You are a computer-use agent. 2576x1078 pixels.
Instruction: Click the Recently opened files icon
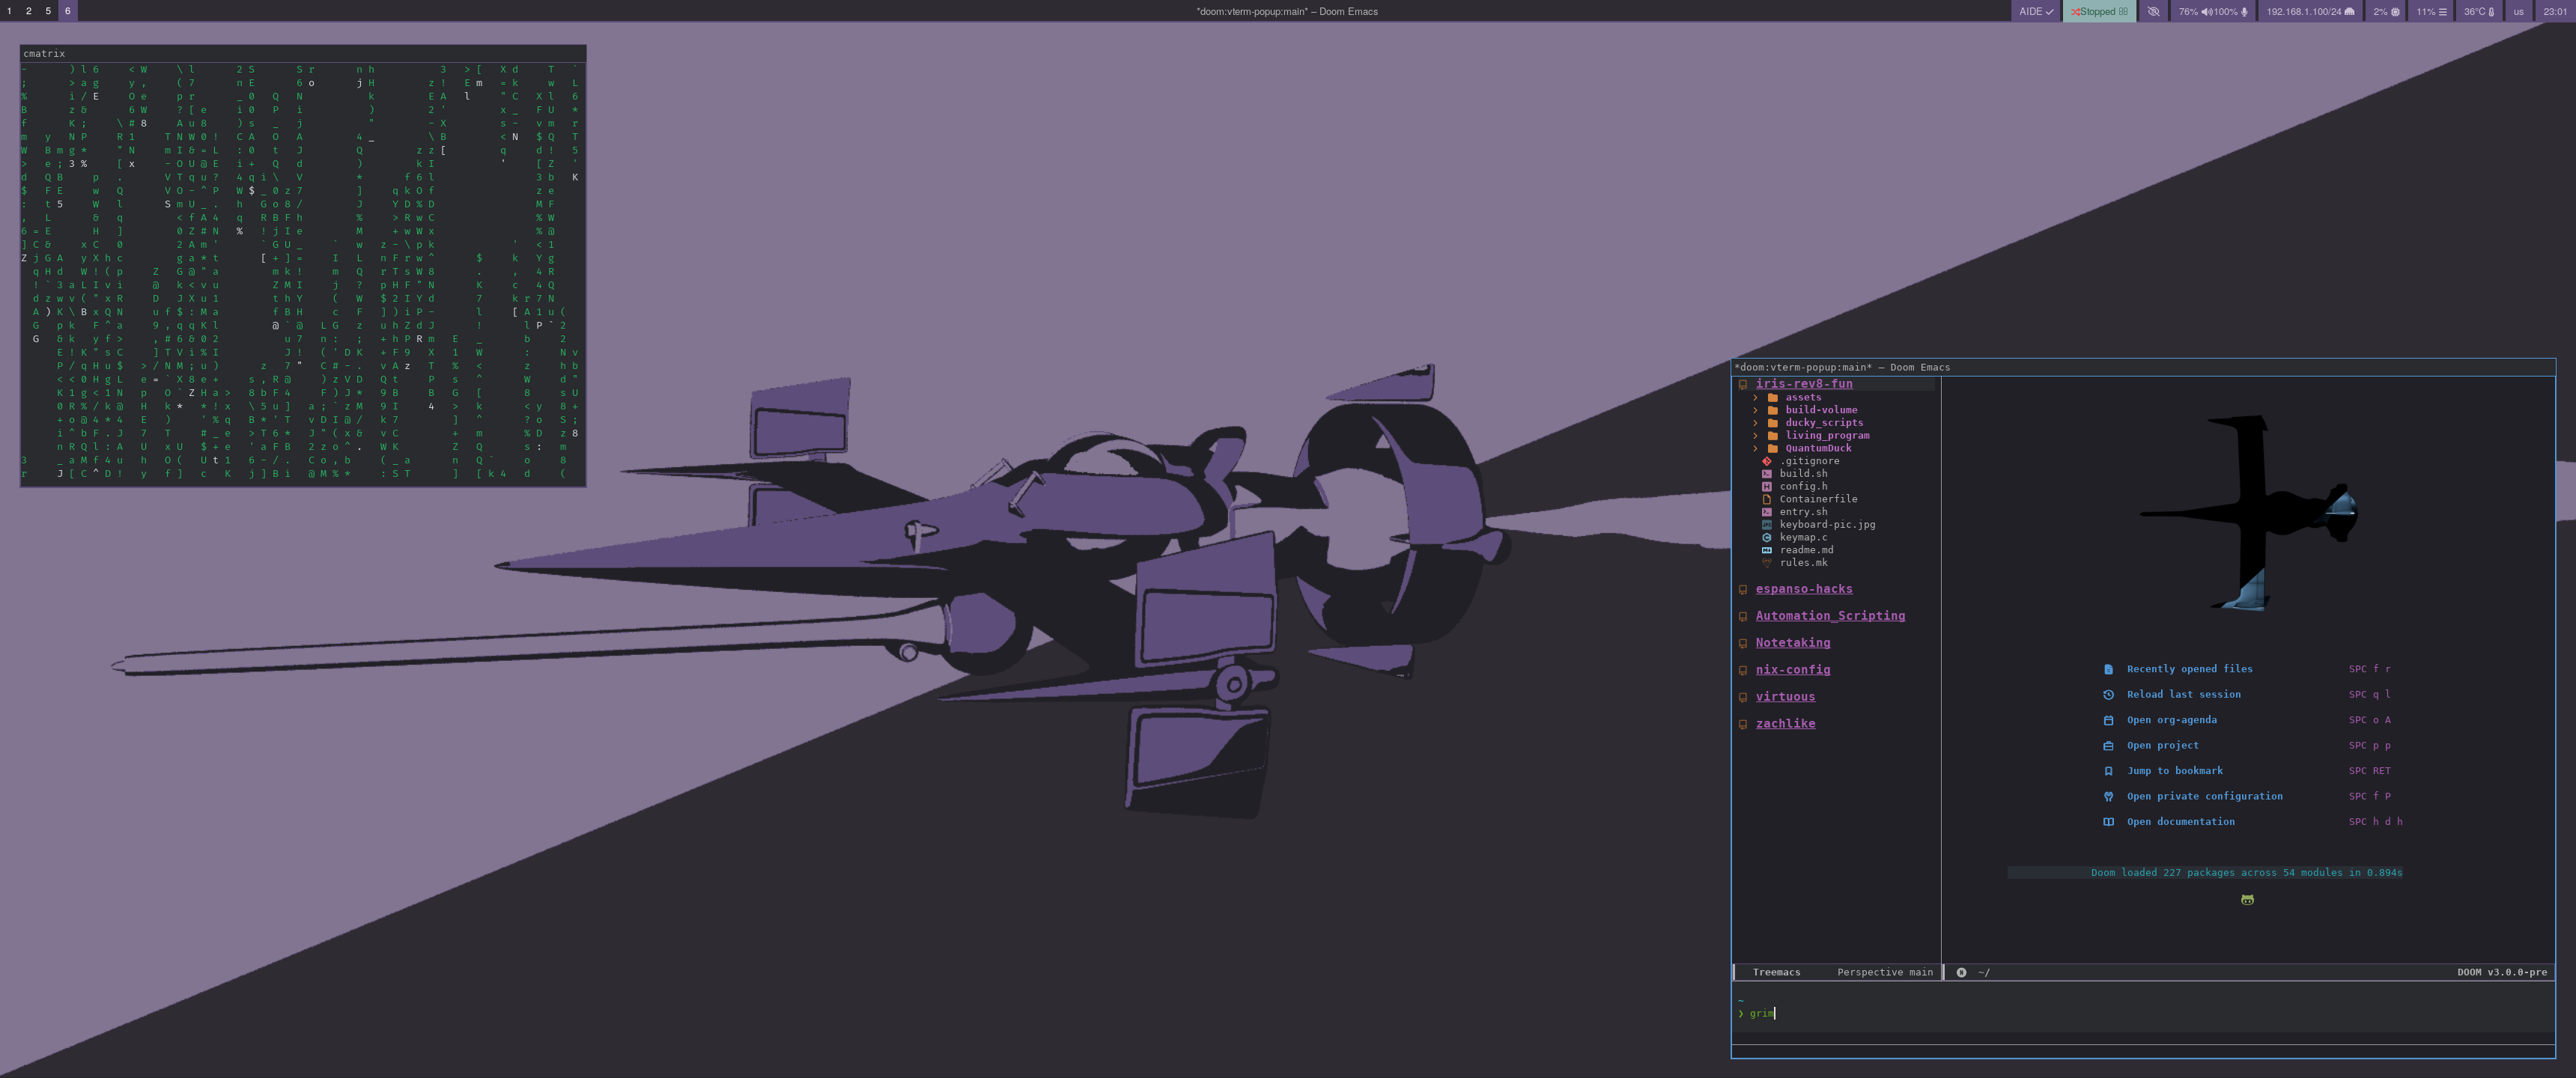tap(2108, 669)
